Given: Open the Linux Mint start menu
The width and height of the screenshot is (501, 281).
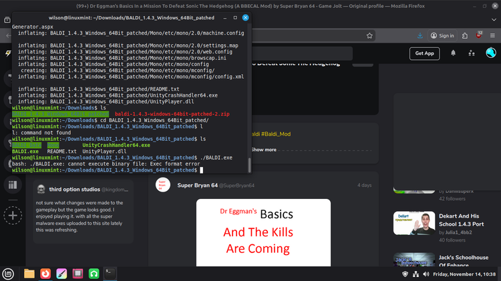Looking at the screenshot, I should click(8, 274).
